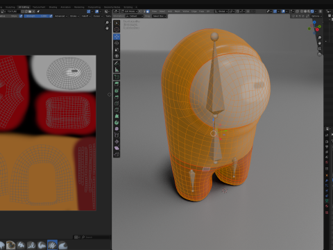Select the Transform tool in viewport toolbar

coord(117,56)
